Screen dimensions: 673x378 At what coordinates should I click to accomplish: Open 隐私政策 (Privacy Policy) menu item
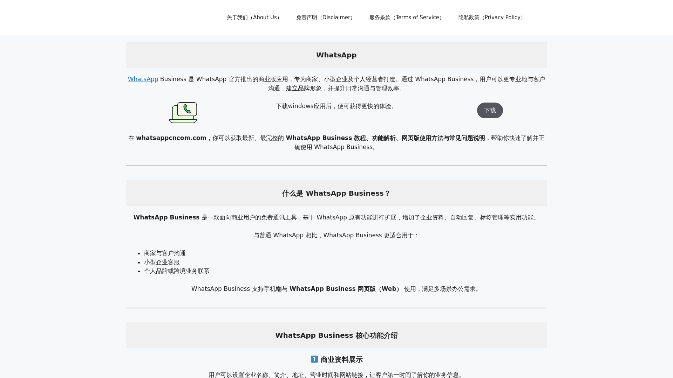(x=492, y=17)
